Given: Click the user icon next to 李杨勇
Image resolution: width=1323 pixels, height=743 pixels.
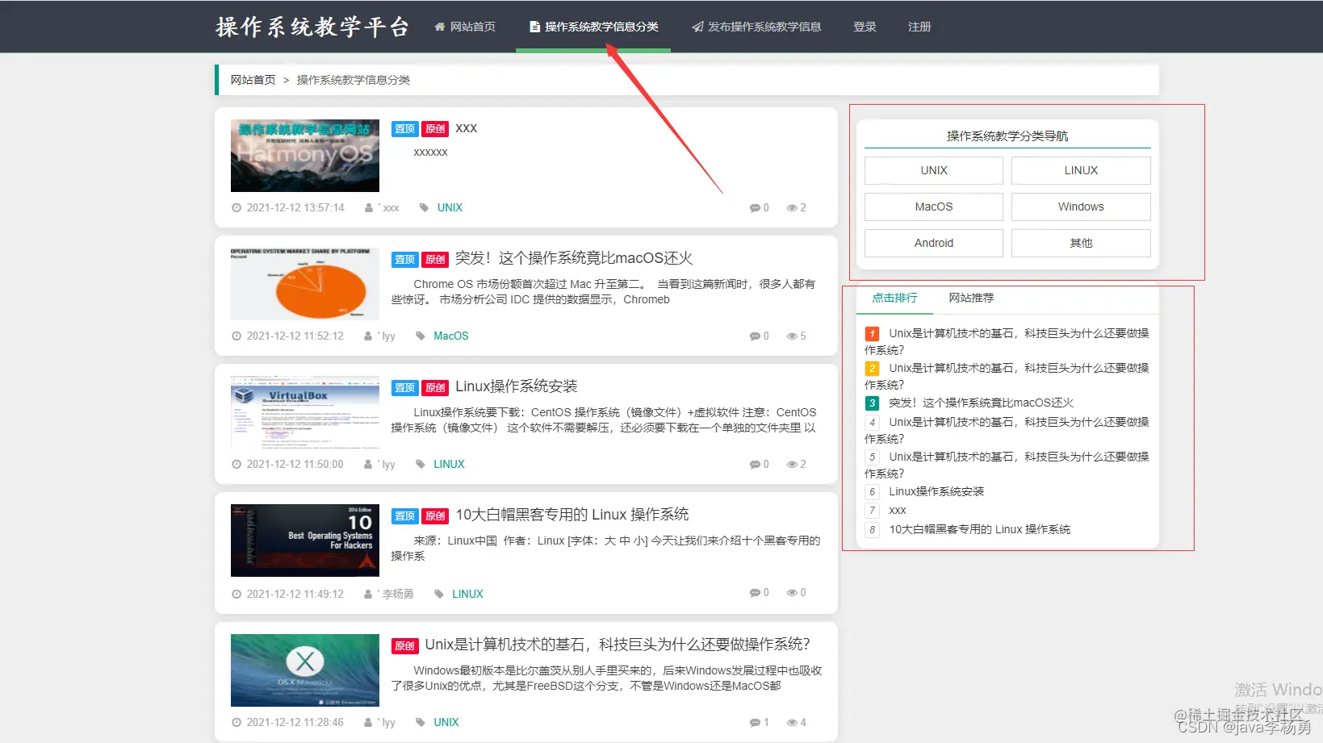Looking at the screenshot, I should click(369, 594).
